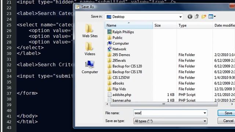Select the Public folder icon
This screenshot has height=132, width=235.
(x=109, y=37)
